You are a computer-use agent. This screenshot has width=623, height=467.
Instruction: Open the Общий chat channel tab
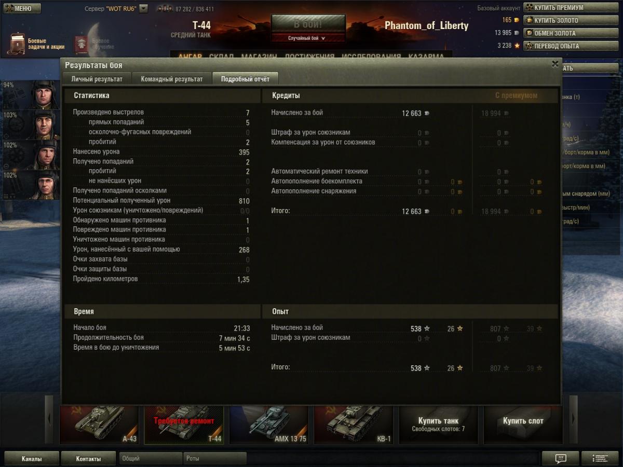[151, 459]
